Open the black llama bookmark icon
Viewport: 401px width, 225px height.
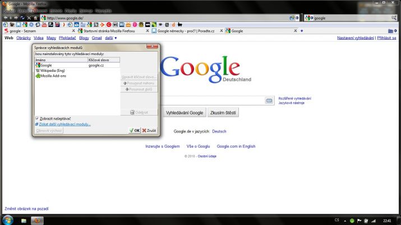click(x=180, y=25)
